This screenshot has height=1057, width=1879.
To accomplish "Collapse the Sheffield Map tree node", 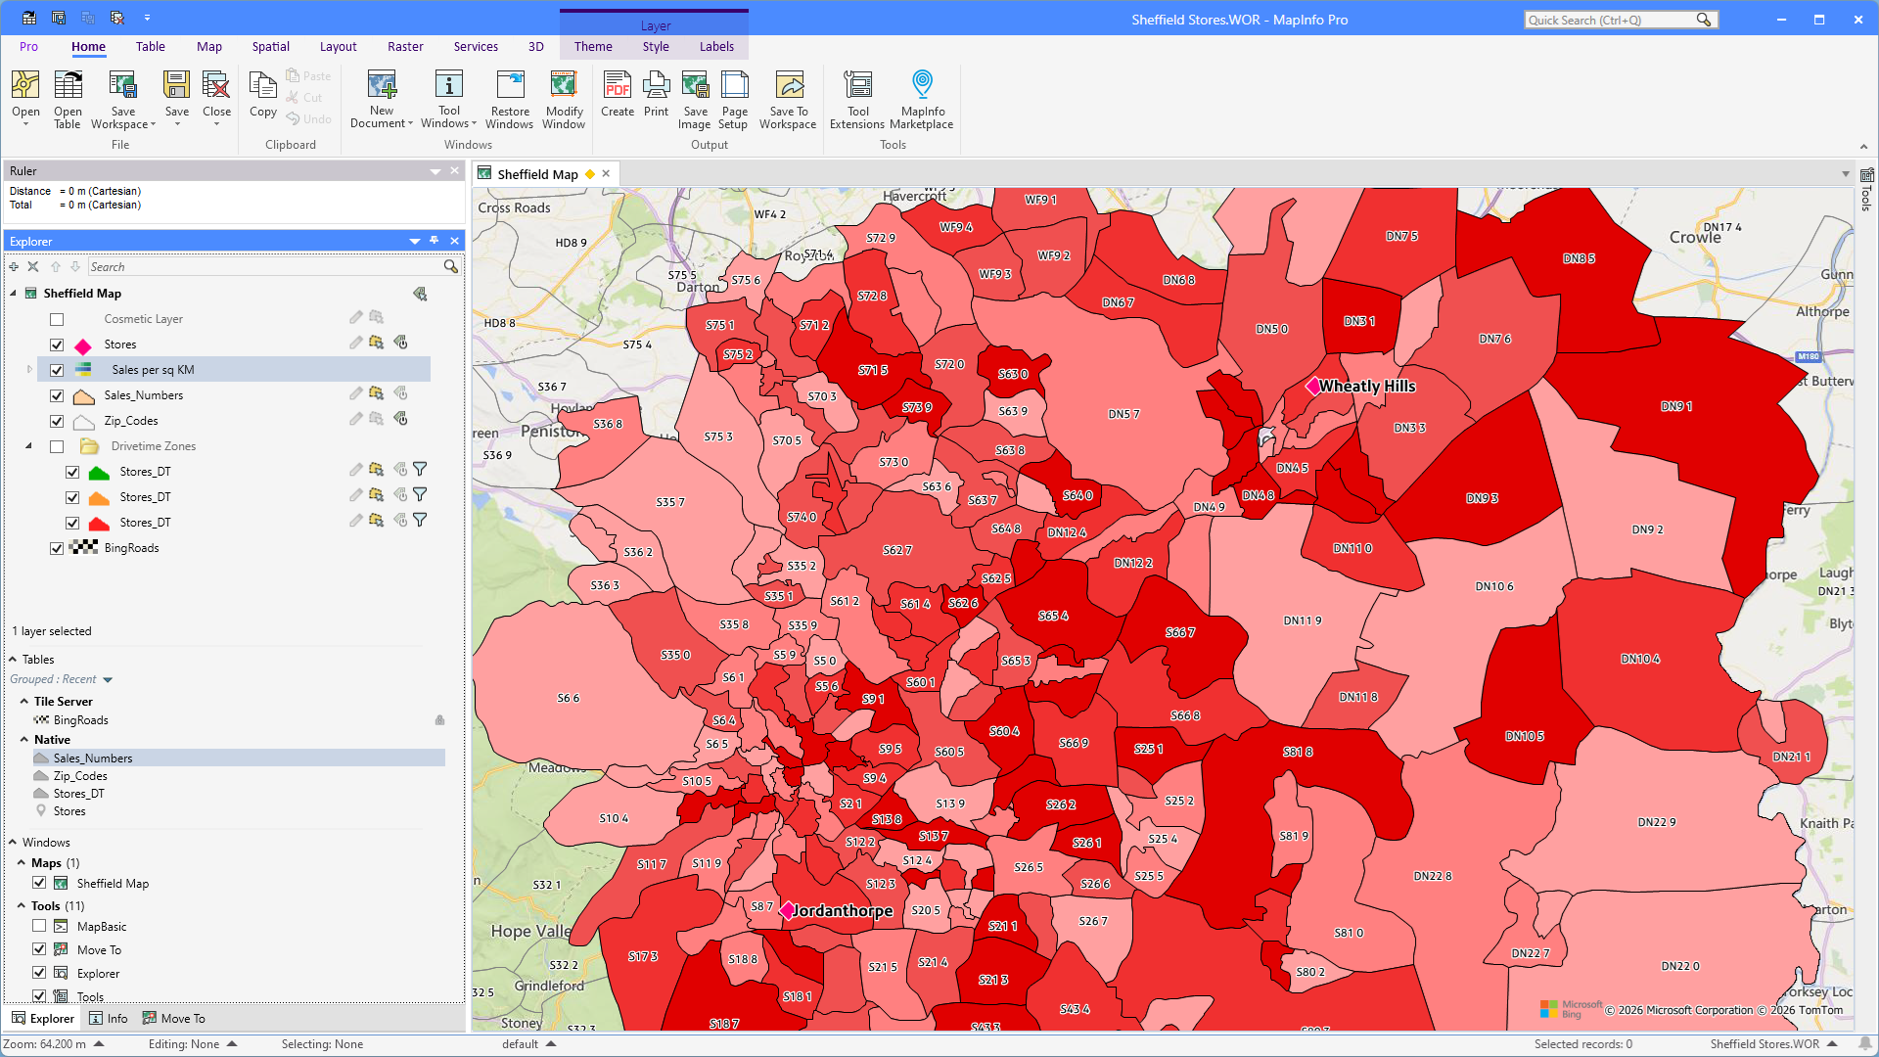I will click(x=14, y=294).
